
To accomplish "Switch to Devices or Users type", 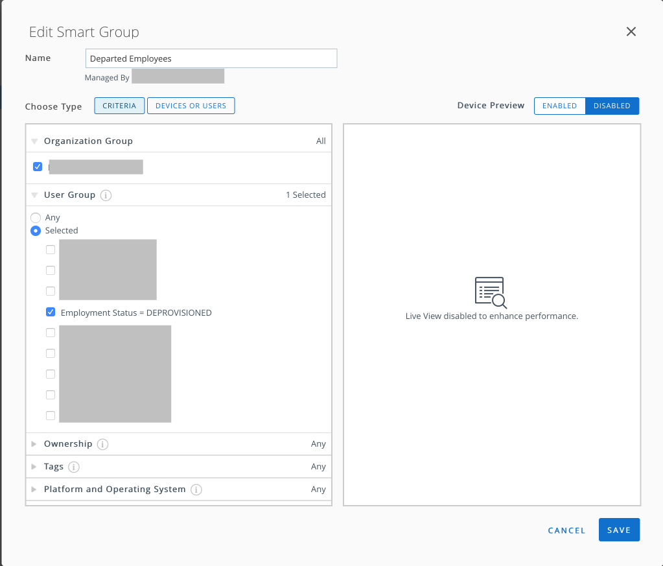I will 191,106.
